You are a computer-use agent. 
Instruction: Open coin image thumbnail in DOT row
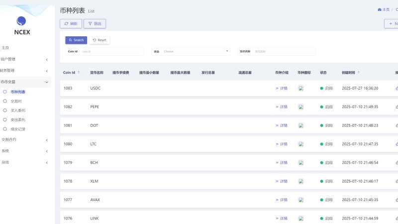301,125
